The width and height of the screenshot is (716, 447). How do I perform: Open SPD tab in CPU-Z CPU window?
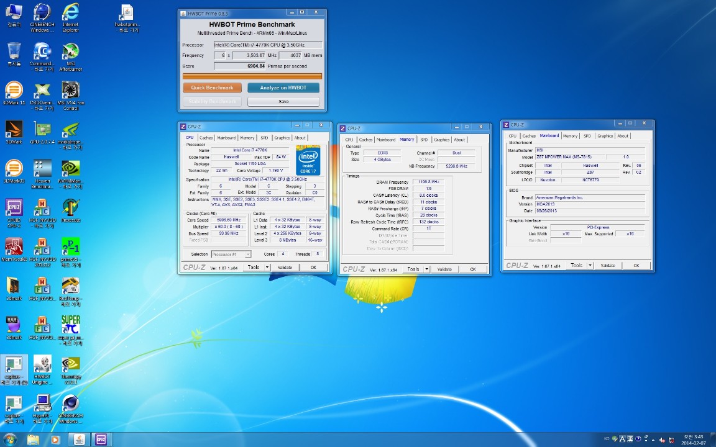(x=264, y=138)
